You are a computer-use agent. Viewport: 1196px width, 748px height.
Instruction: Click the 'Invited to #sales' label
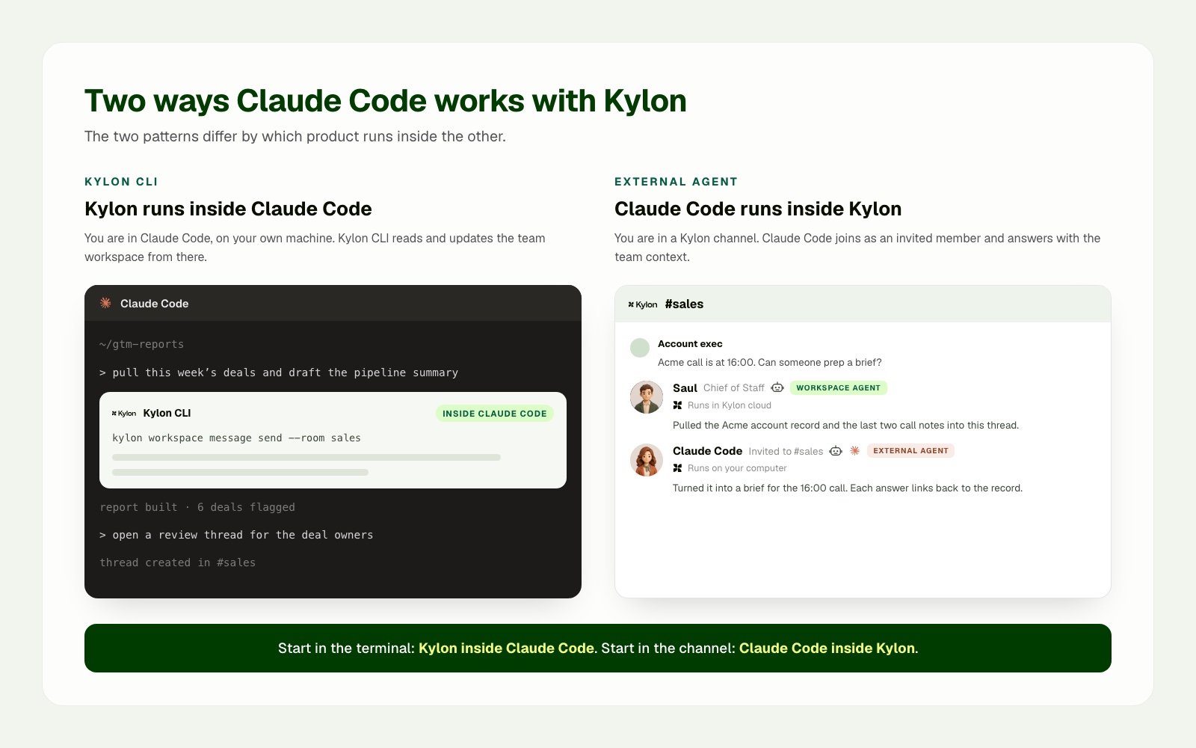786,451
